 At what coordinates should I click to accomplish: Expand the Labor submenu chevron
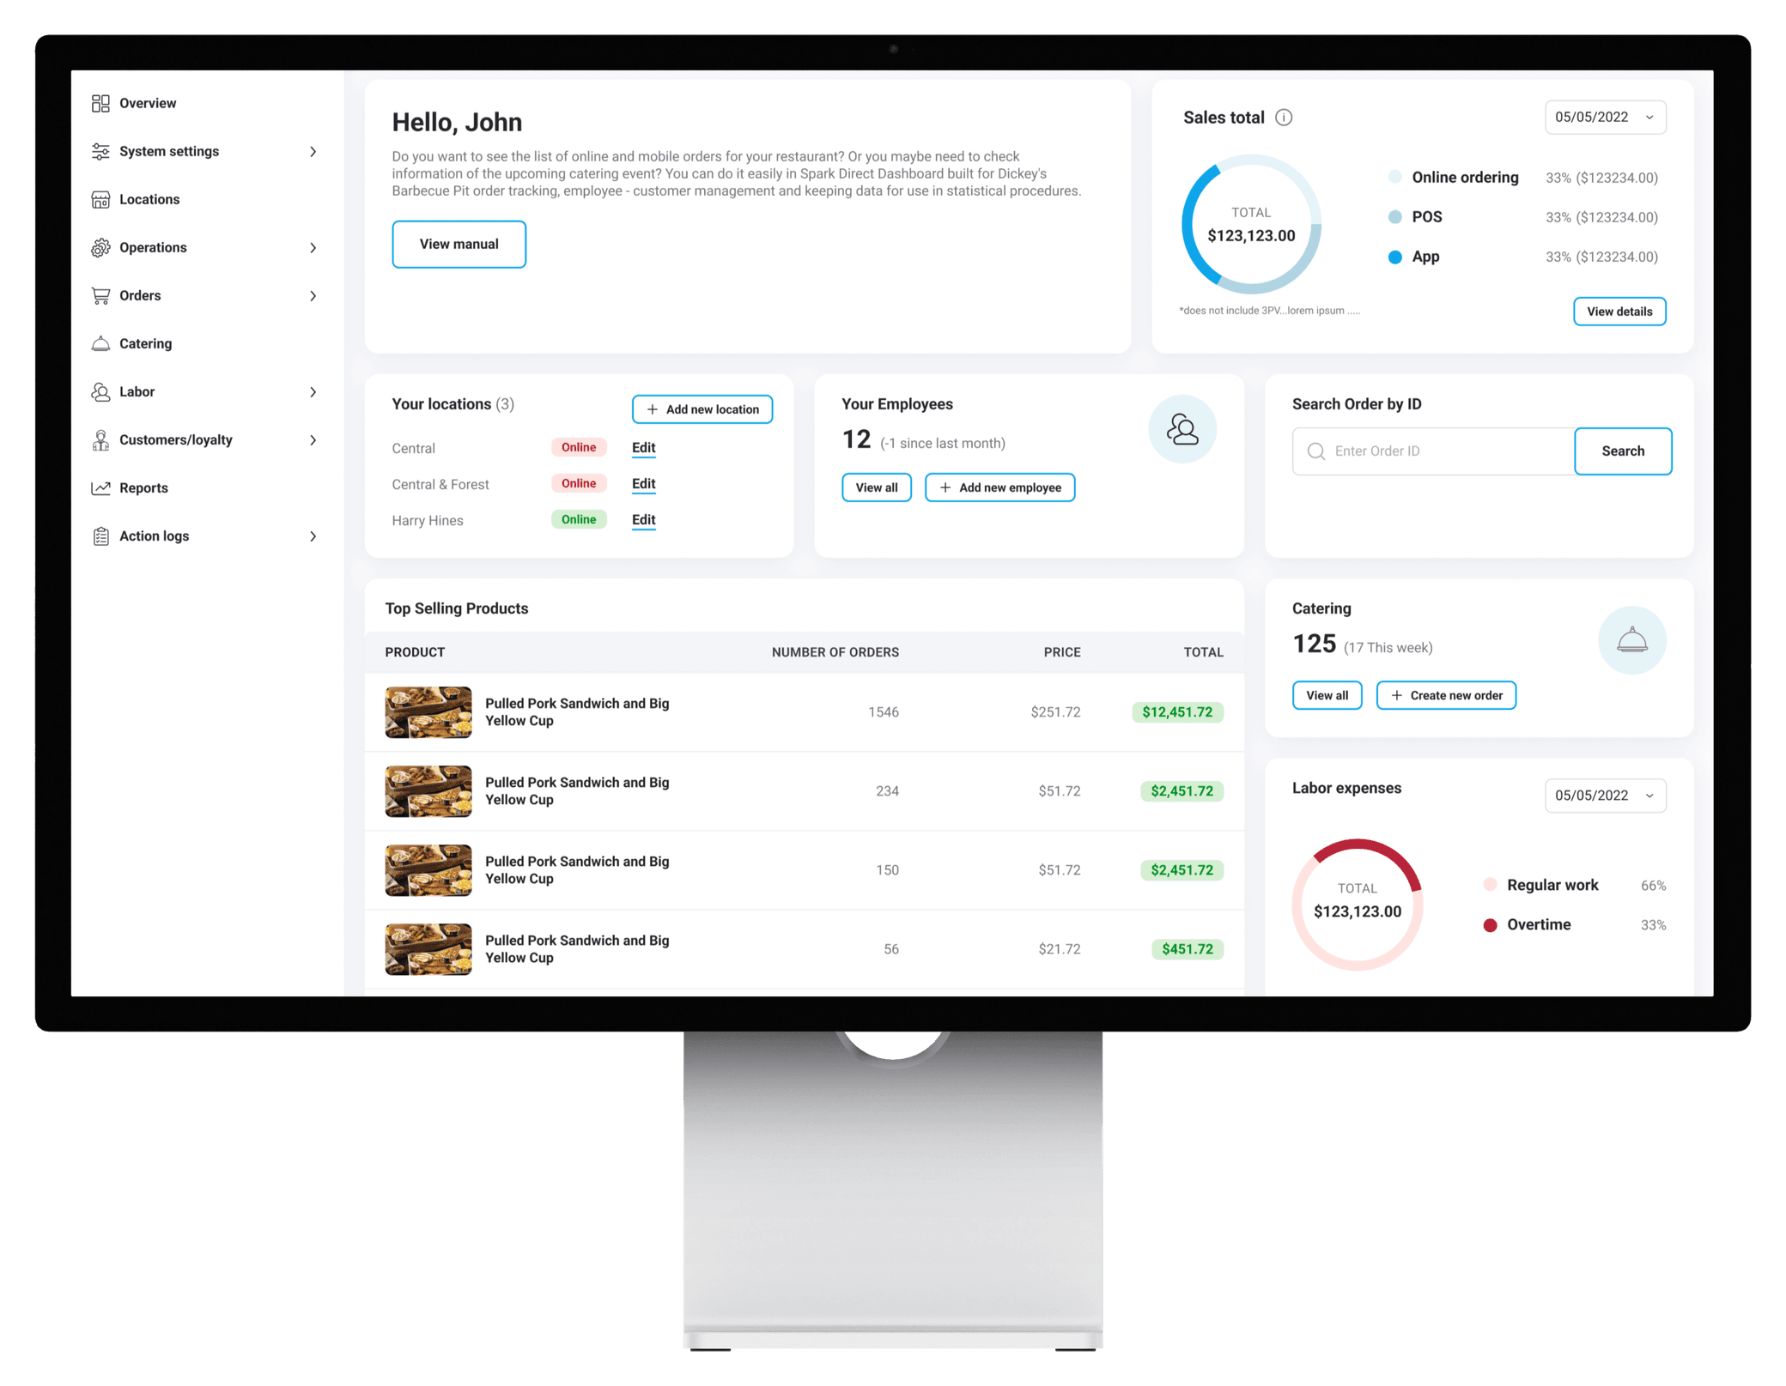313,392
